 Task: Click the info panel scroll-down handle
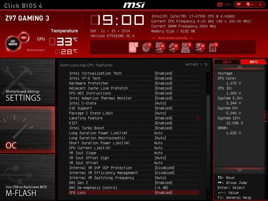point(240,170)
